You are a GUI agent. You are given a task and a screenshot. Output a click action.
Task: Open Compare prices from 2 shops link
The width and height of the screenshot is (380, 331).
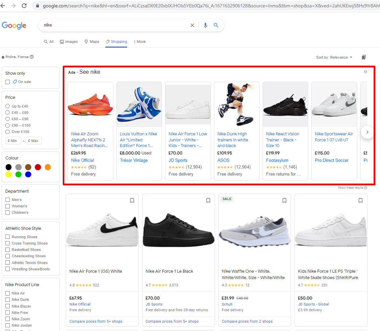tap(247, 321)
